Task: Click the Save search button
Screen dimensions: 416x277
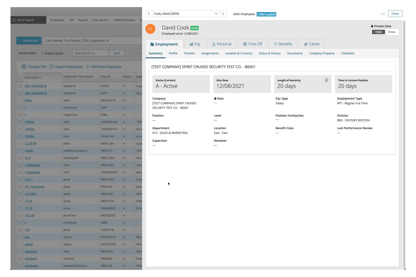Action: coord(117,53)
